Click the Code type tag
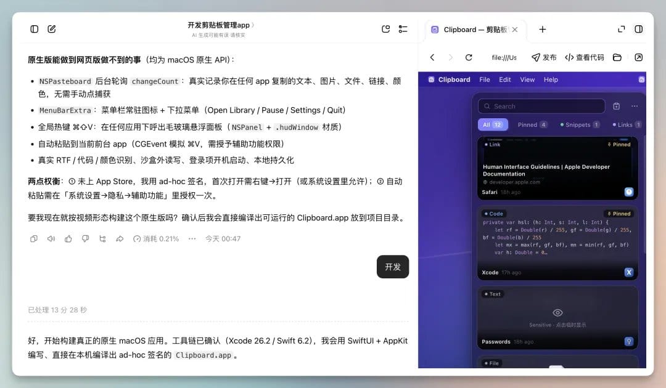Viewport: 666px width, 388px height. pos(494,214)
